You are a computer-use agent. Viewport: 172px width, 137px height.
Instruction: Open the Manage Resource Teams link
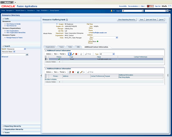[x=14, y=37]
